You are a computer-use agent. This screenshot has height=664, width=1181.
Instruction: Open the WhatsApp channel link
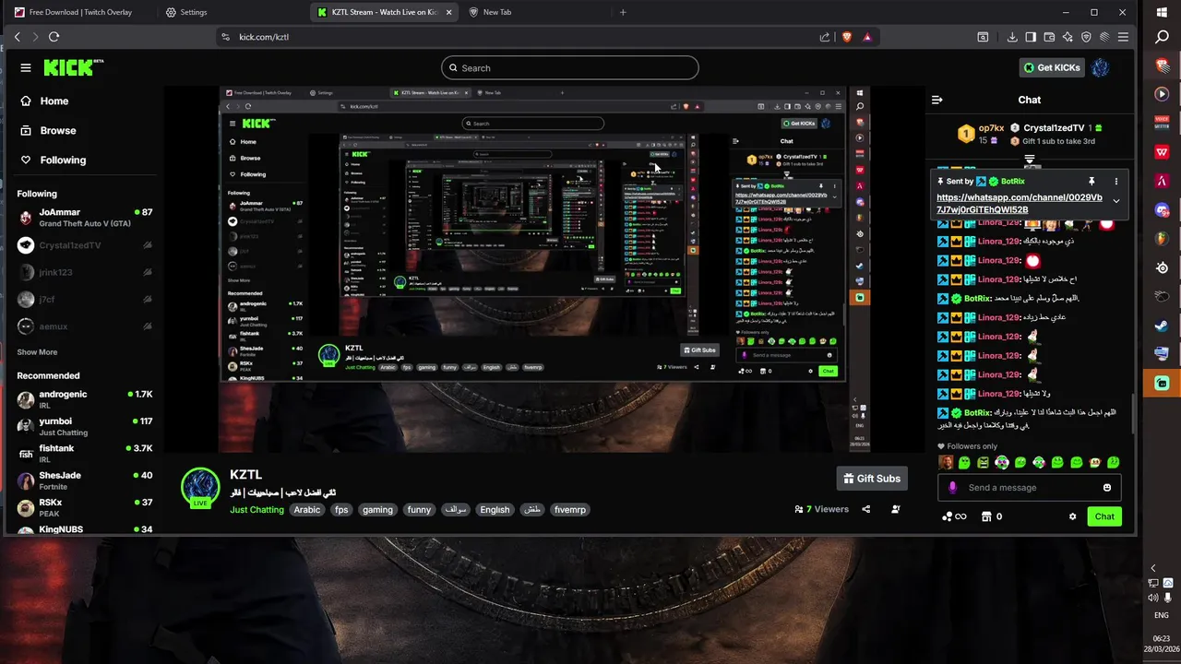(1020, 203)
